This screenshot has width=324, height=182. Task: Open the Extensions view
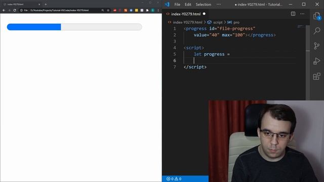pyautogui.click(x=316, y=76)
